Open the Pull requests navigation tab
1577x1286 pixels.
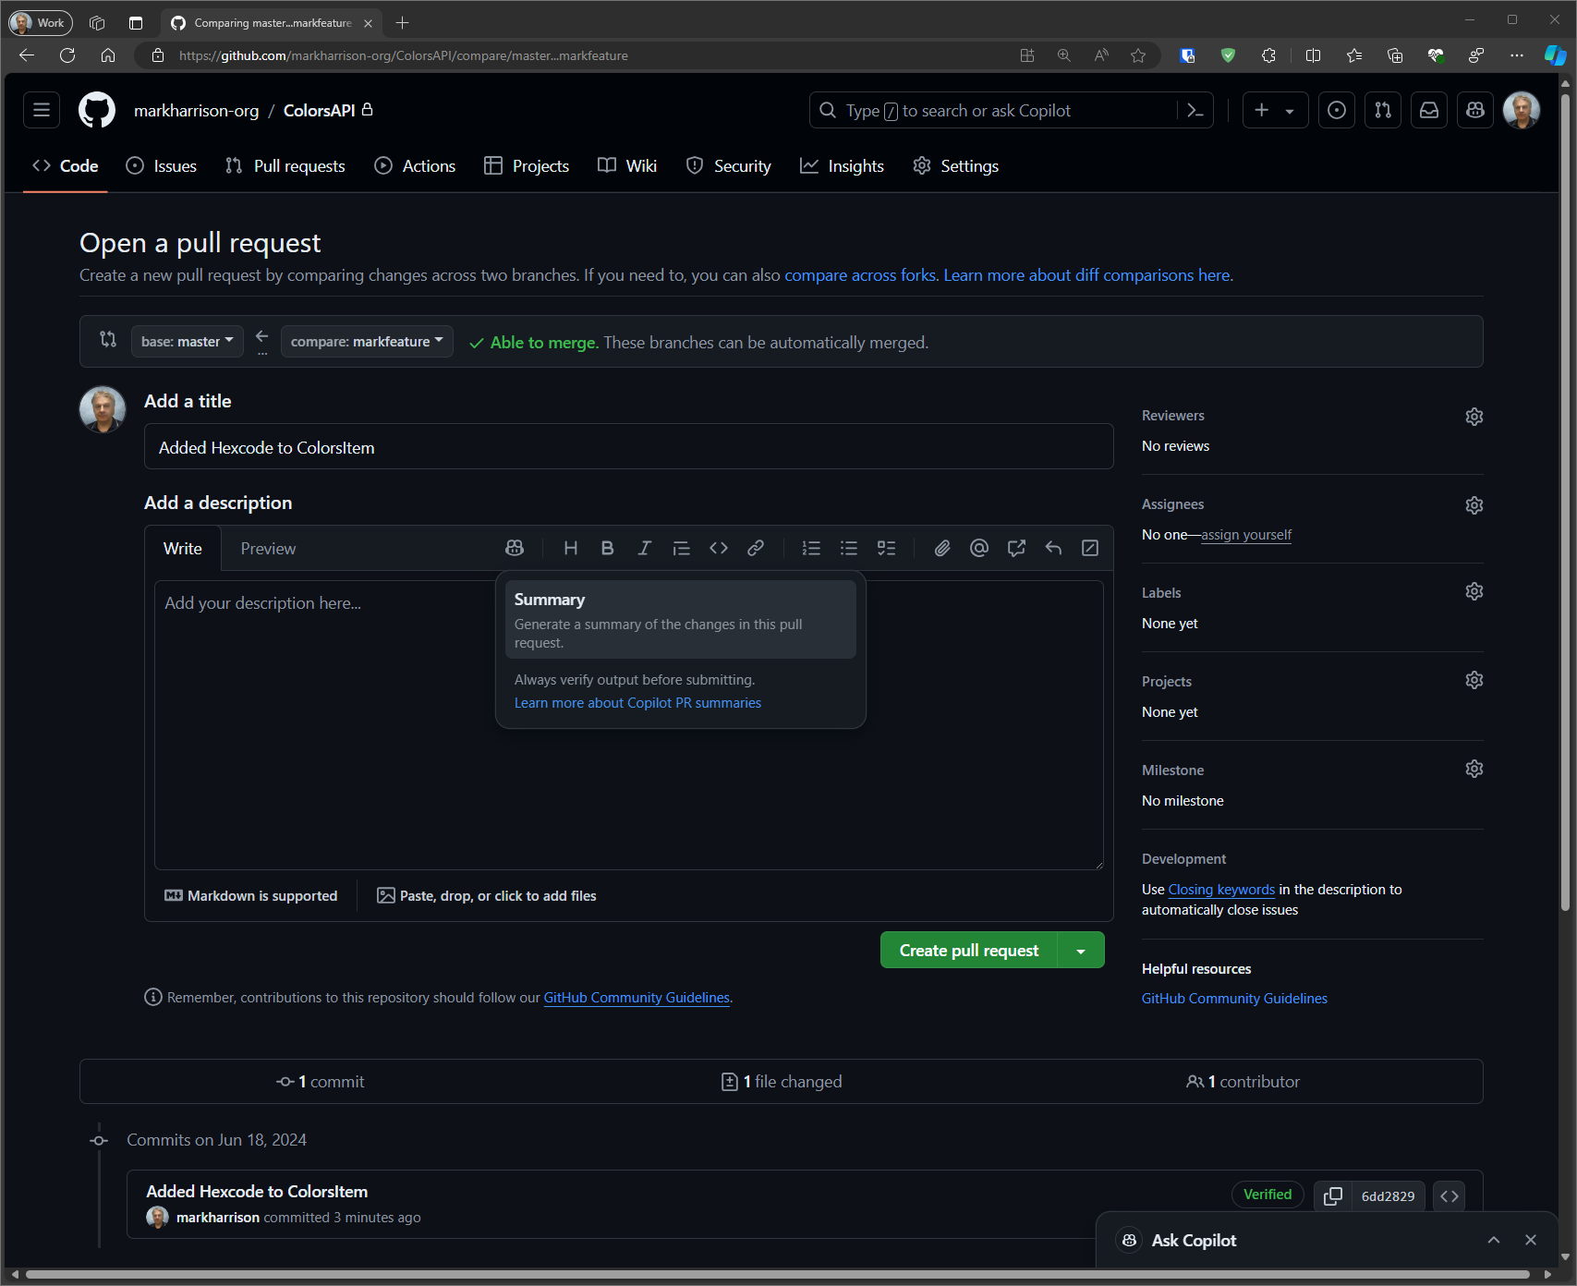point(285,165)
